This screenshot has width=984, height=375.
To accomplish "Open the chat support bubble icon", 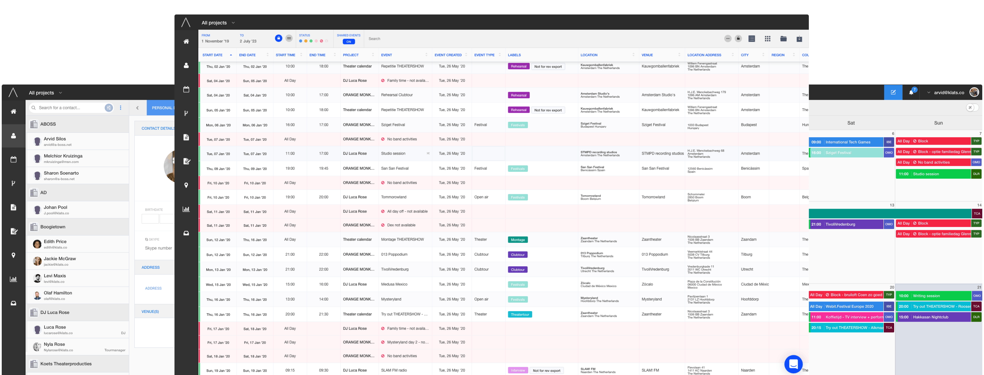I will [793, 364].
